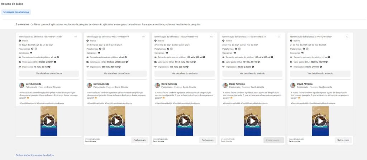Click the 'Enviar mens...' button
This screenshot has height=160, width=367.
point(273,140)
